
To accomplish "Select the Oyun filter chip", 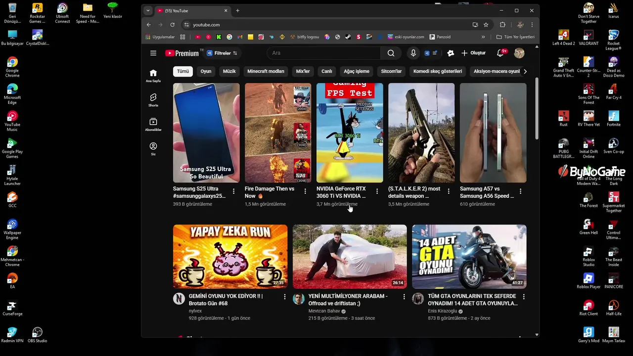I will pyautogui.click(x=206, y=71).
